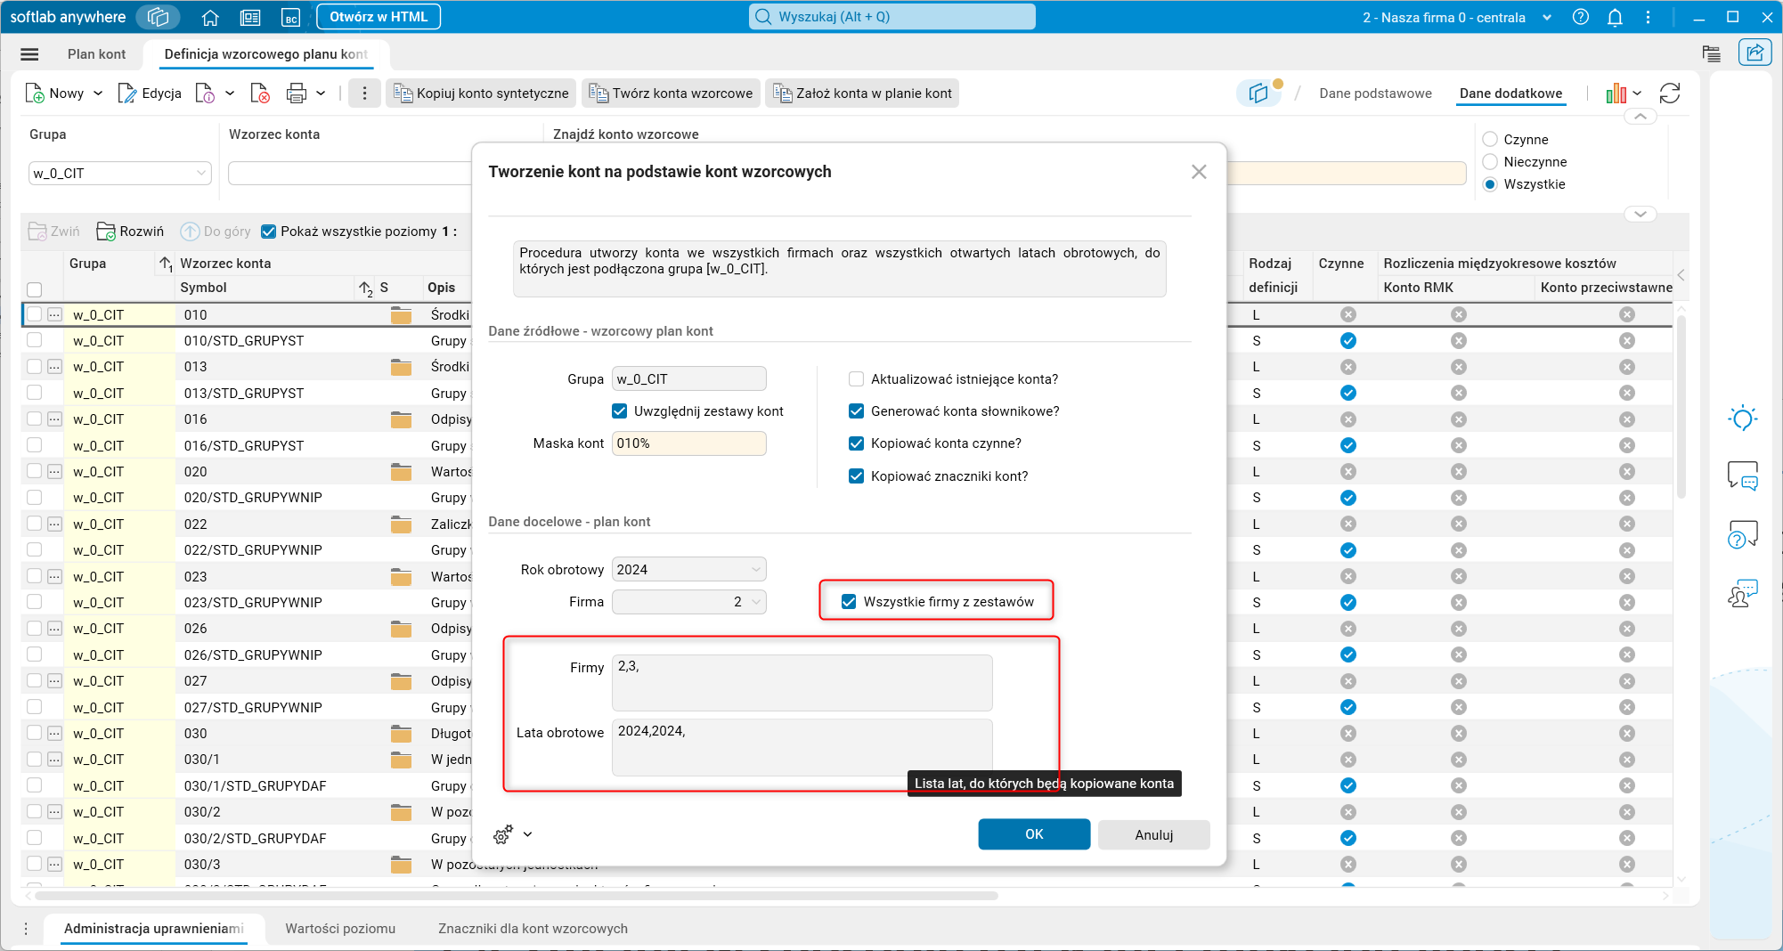Expand the gear options arrow in dialog

coord(528,834)
